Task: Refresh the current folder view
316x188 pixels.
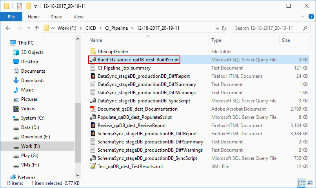Action: pos(223,28)
